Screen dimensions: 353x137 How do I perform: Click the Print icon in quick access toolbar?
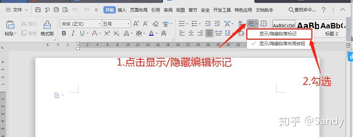click(x=56, y=10)
